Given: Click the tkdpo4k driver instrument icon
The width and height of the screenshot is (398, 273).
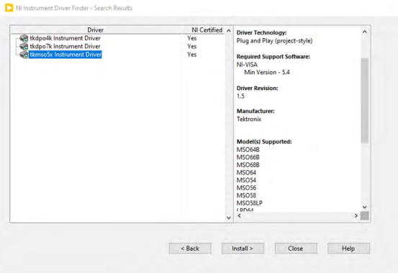Looking at the screenshot, I should coord(24,38).
